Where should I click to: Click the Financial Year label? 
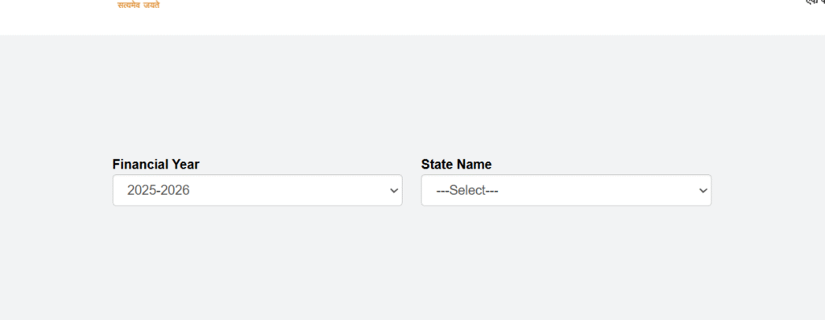[155, 164]
